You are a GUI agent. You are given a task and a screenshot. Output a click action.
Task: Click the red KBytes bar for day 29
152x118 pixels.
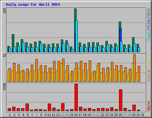pyautogui.click(x=134, y=108)
